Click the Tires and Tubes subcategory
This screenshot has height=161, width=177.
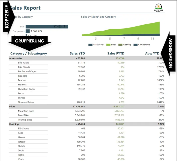click(x=26, y=102)
